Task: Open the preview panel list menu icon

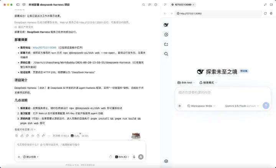Action: [x=165, y=5]
